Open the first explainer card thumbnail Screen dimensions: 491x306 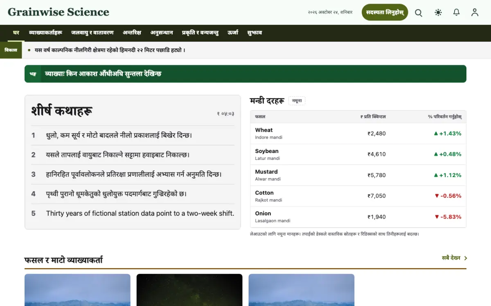pyautogui.click(x=77, y=290)
